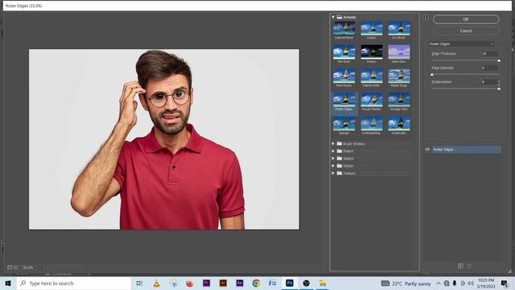
Task: Open Adobe Premiere Pro from taskbar
Action: tap(206, 283)
